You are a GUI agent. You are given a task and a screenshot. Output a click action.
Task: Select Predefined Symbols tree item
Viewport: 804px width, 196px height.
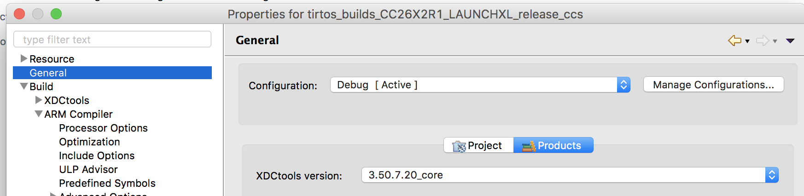(x=107, y=183)
